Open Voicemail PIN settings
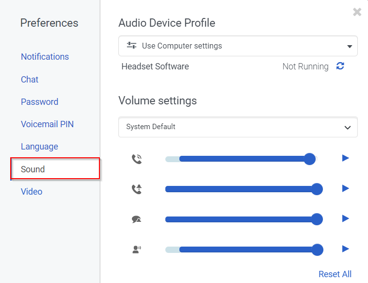368x283 pixels. [x=47, y=124]
